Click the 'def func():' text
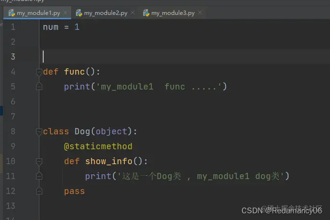The image size is (330, 220). 72,72
